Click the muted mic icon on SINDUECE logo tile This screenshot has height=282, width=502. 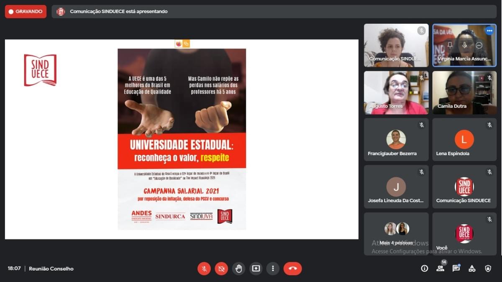coord(489,172)
